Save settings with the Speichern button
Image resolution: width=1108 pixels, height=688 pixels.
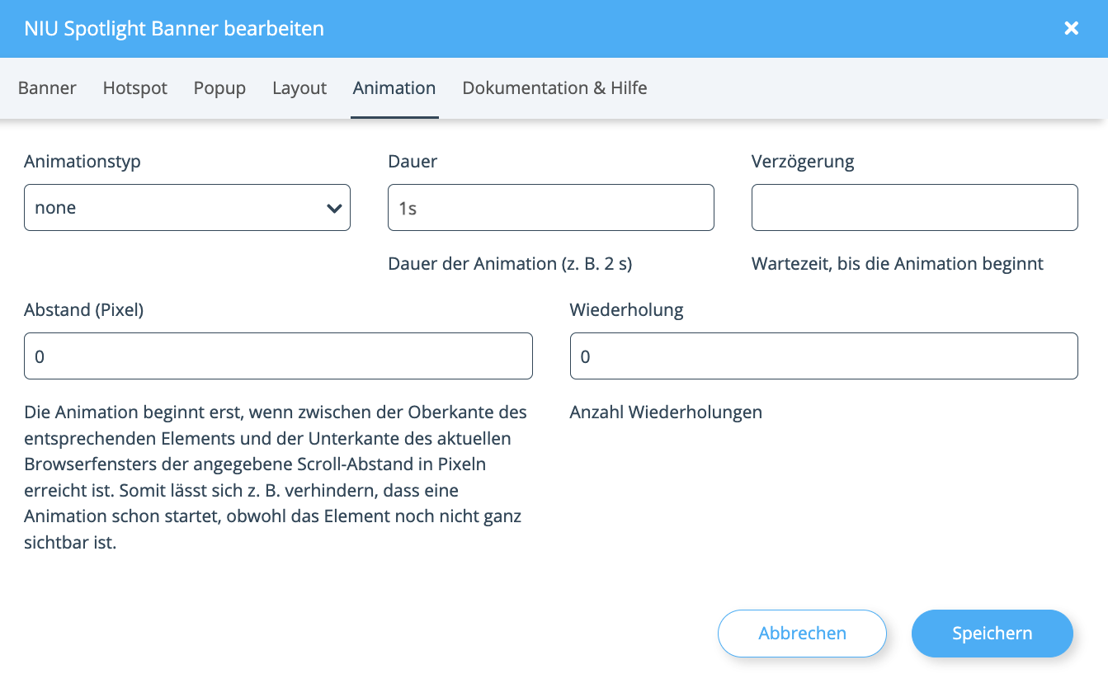pos(992,634)
